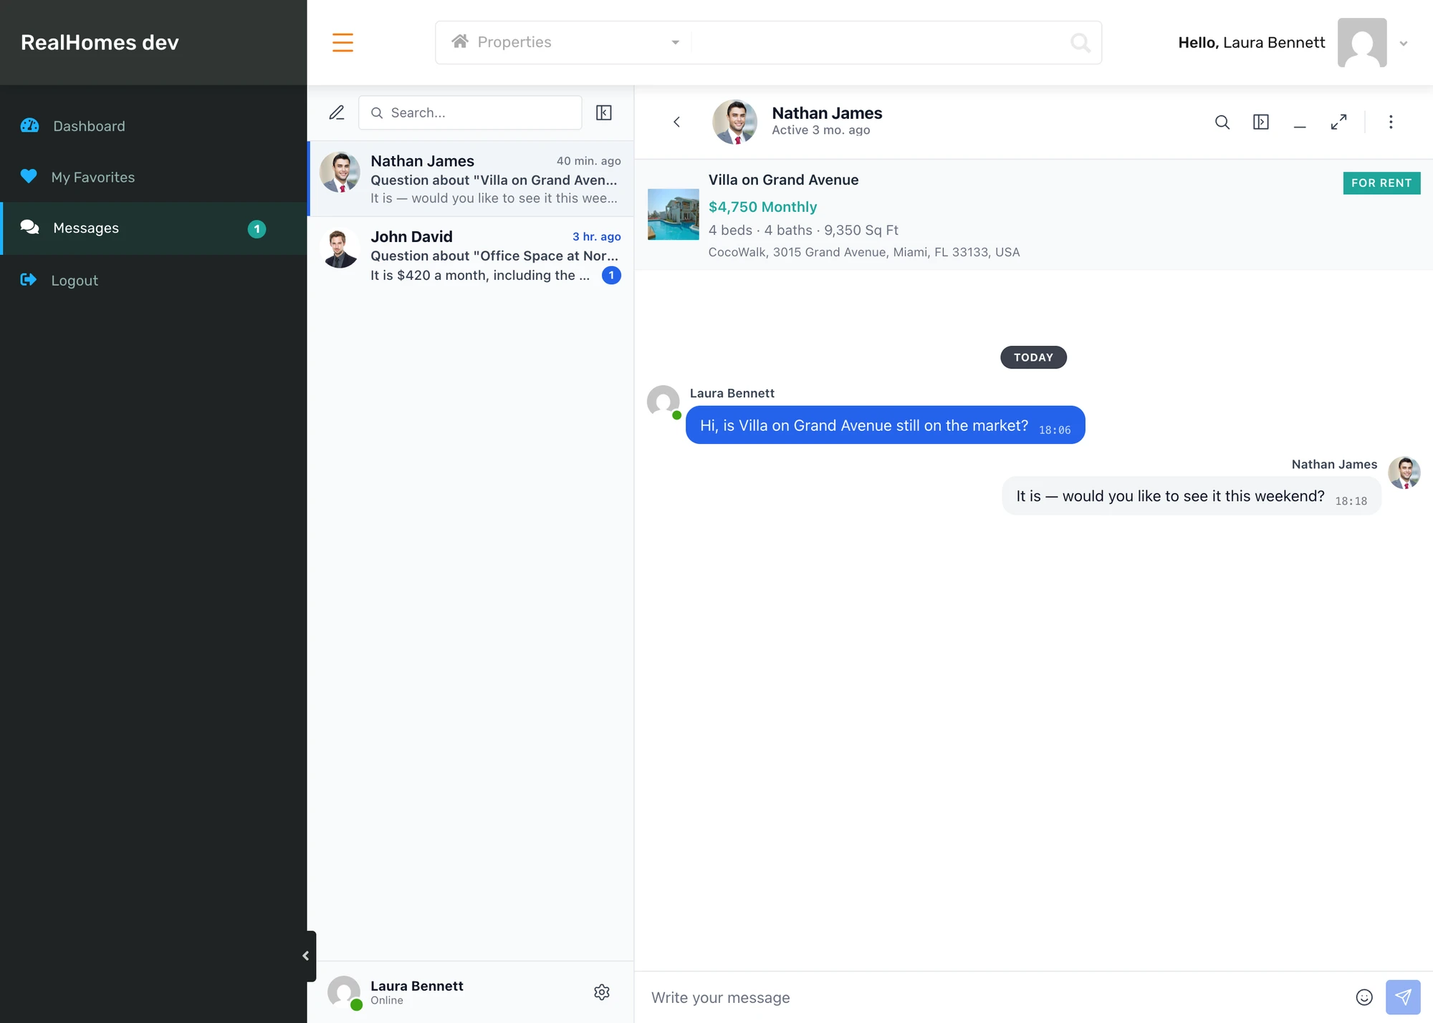
Task: Click the FOR RENT status tag
Action: pos(1381,183)
